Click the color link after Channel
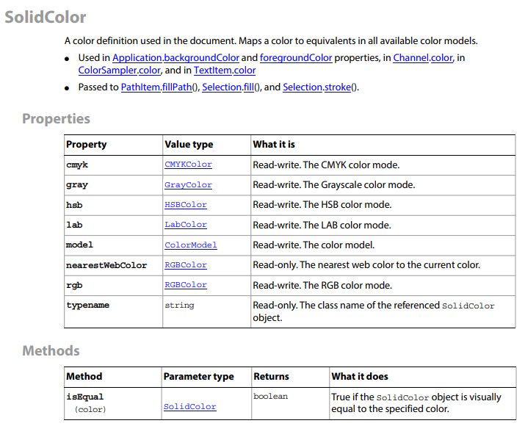 442,58
